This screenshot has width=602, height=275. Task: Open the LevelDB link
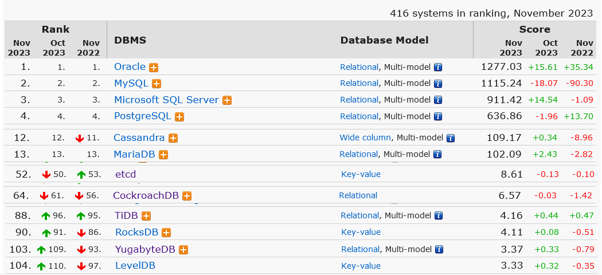(135, 265)
